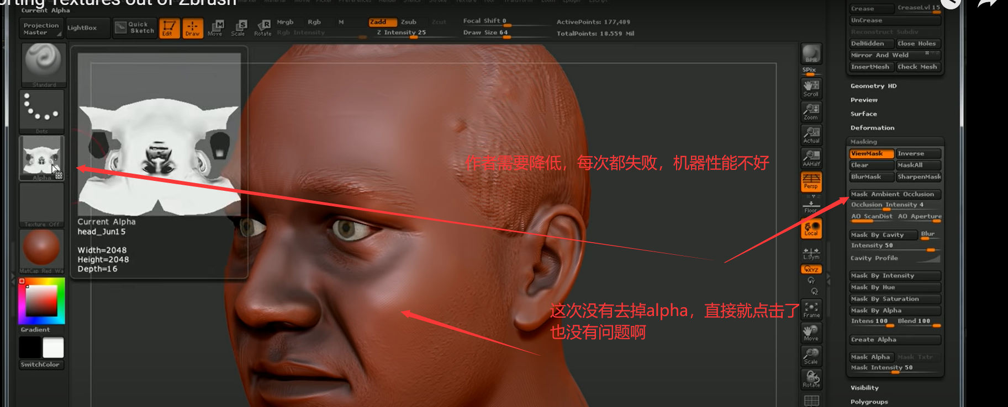
Task: Expand the Surface section
Action: point(863,114)
